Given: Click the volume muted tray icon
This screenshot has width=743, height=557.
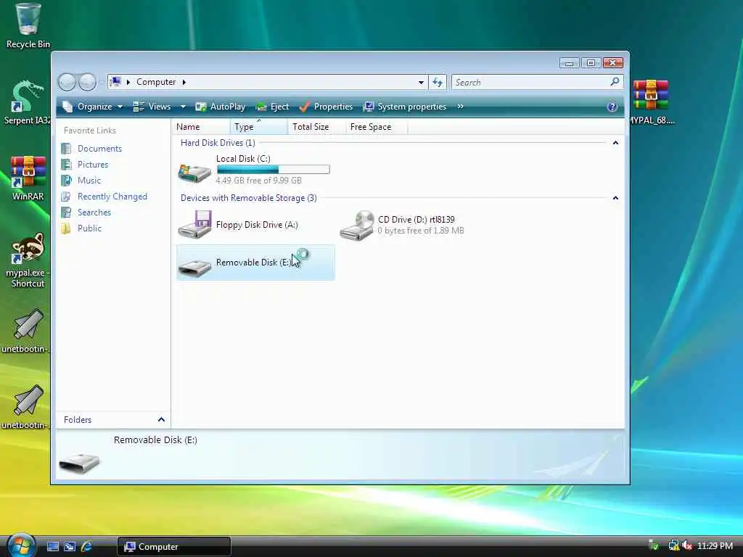Looking at the screenshot, I should pyautogui.click(x=687, y=545).
